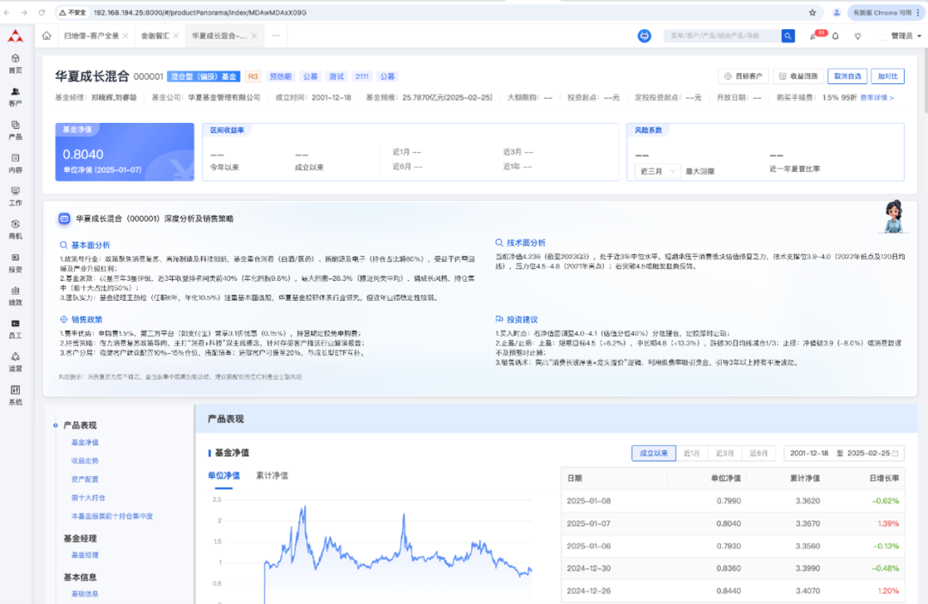Open 客户 in the left sidebar
Image resolution: width=928 pixels, height=604 pixels.
click(15, 97)
